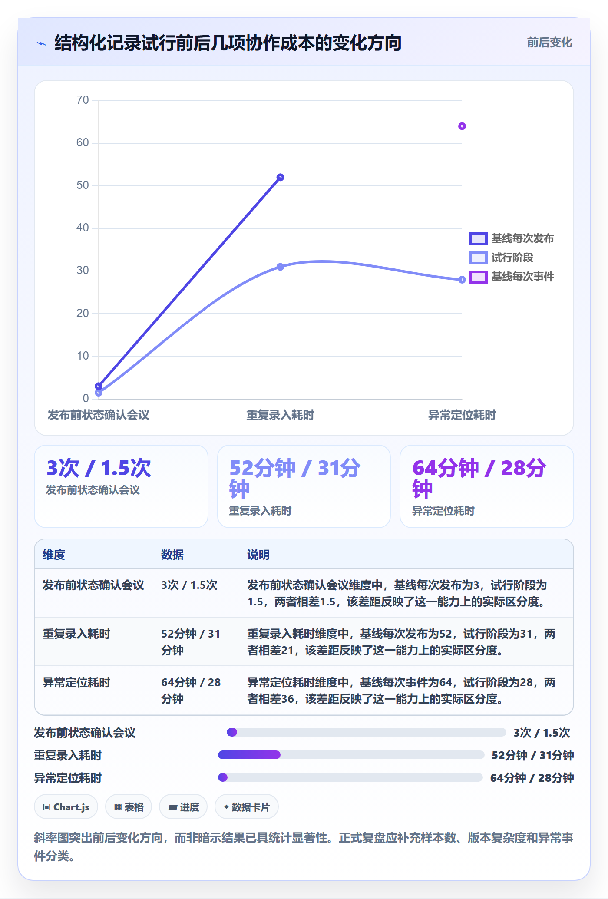608x899 pixels.
Task: Click the 进度 tag chip
Action: tap(183, 807)
